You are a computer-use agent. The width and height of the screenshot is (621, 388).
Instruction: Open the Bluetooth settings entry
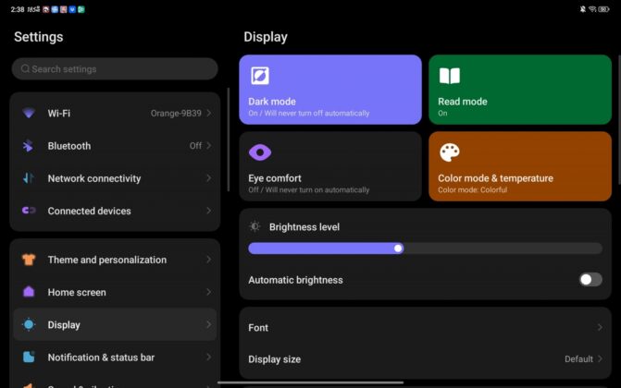pos(115,146)
